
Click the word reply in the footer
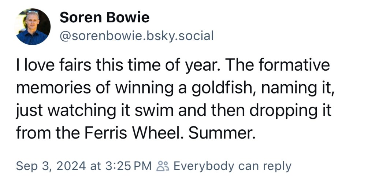click(279, 167)
